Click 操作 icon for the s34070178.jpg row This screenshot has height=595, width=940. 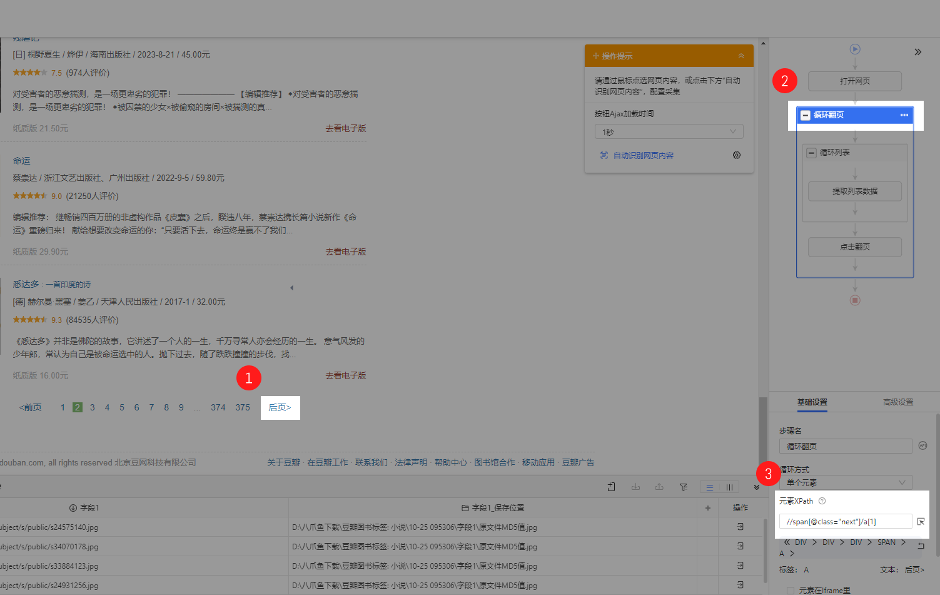[740, 546]
